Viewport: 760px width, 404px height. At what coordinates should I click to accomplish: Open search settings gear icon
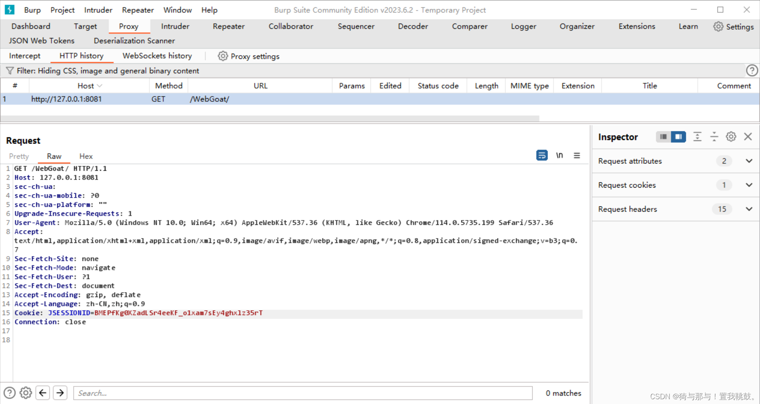[26, 393]
